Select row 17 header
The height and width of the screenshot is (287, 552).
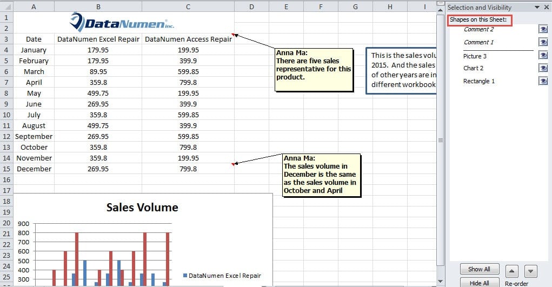coord(6,190)
